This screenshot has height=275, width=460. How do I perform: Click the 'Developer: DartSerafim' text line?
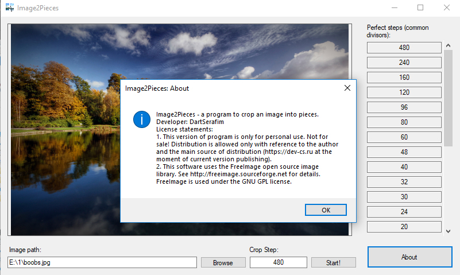(190, 122)
